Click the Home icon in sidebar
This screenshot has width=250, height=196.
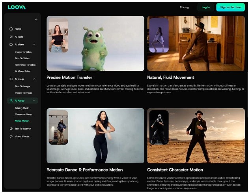(x=11, y=29)
